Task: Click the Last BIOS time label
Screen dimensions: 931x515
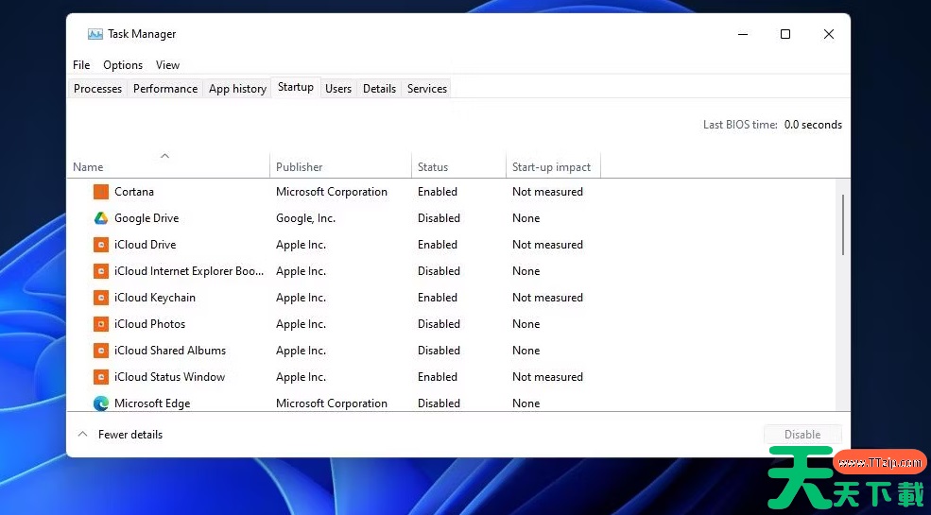Action: (x=740, y=125)
